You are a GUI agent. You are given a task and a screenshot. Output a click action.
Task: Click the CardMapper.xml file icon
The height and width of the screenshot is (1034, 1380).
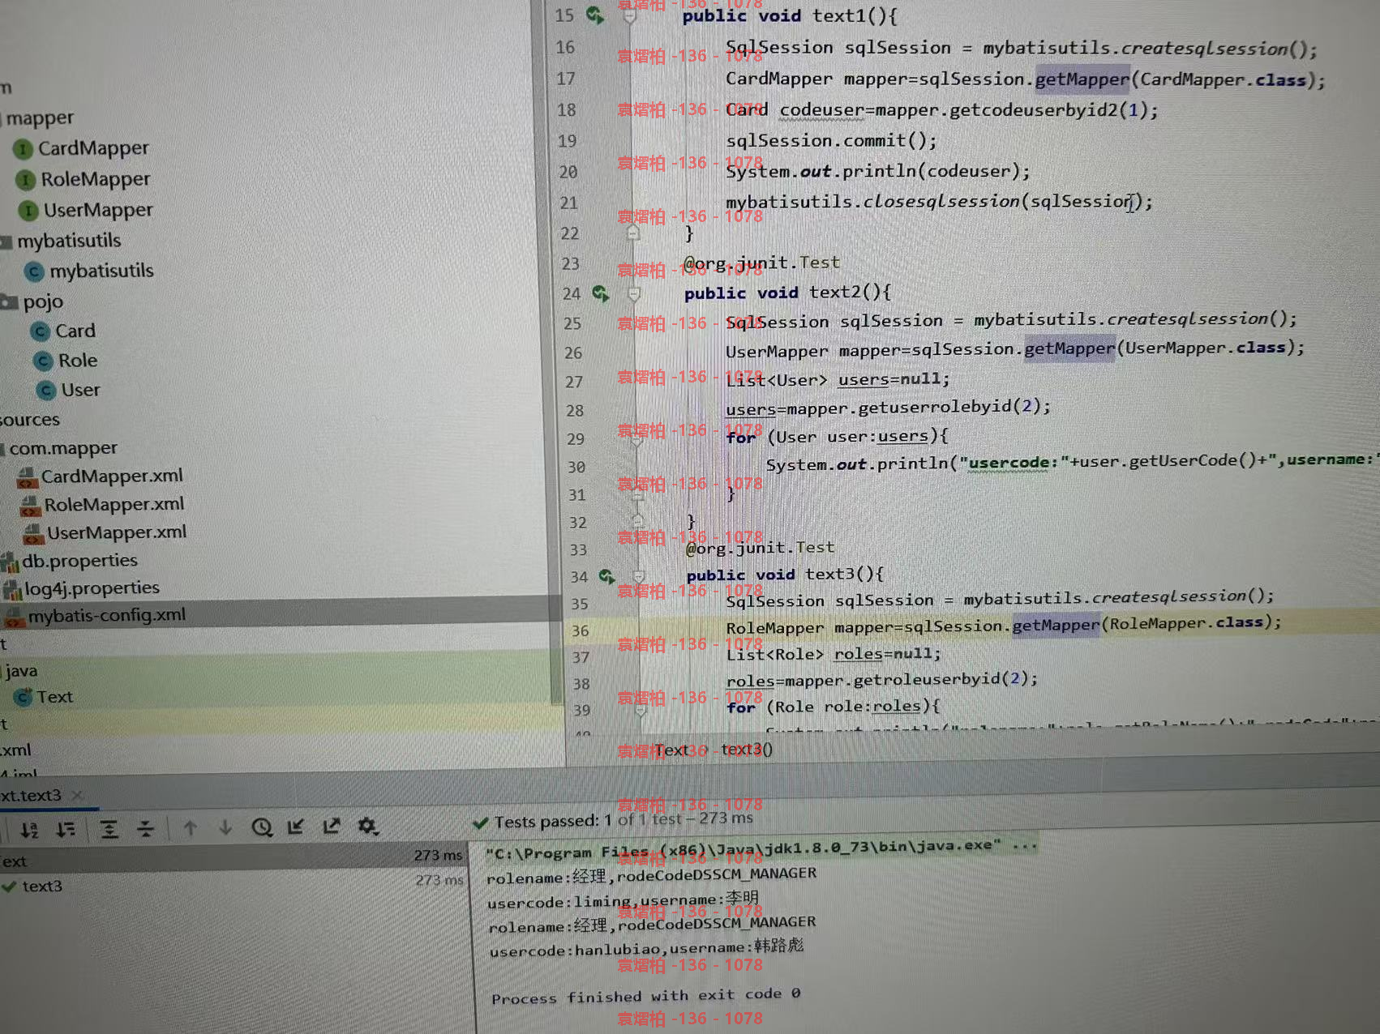click(x=27, y=477)
